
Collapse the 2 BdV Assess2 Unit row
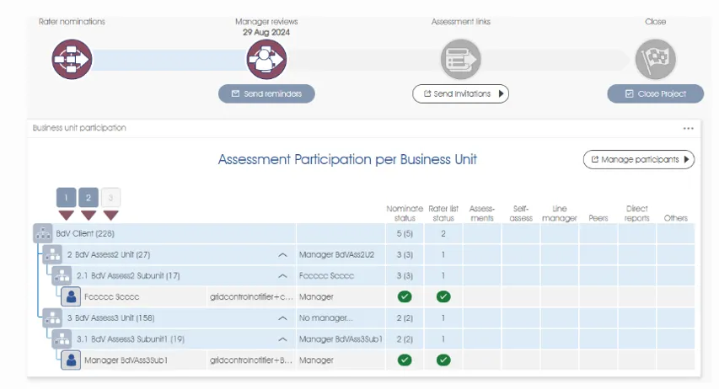(282, 254)
